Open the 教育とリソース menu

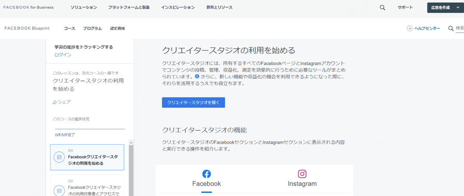click(x=219, y=7)
